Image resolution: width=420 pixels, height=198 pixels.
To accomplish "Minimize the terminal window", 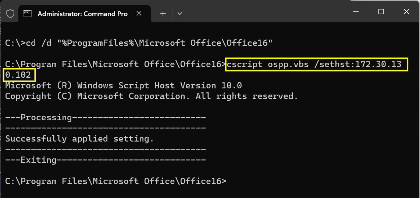I will [x=356, y=11].
